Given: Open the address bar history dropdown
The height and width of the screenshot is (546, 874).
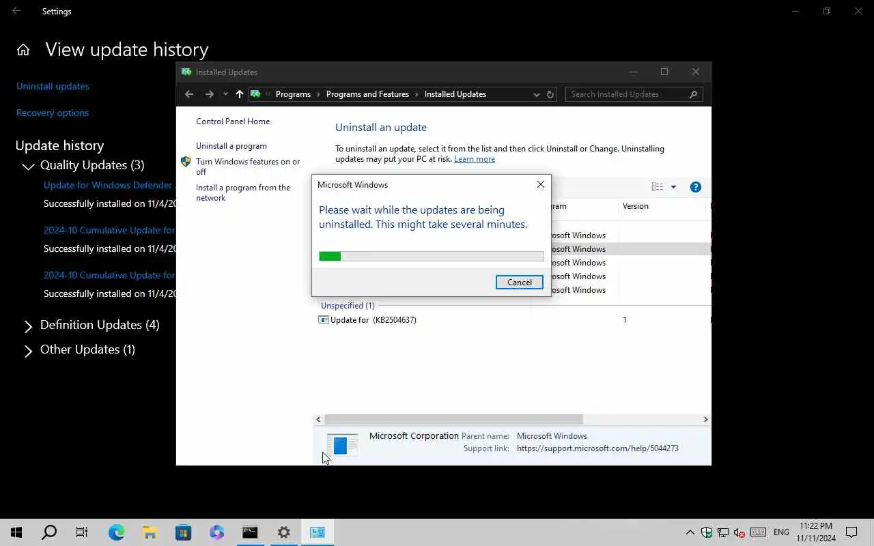Looking at the screenshot, I should click(537, 94).
